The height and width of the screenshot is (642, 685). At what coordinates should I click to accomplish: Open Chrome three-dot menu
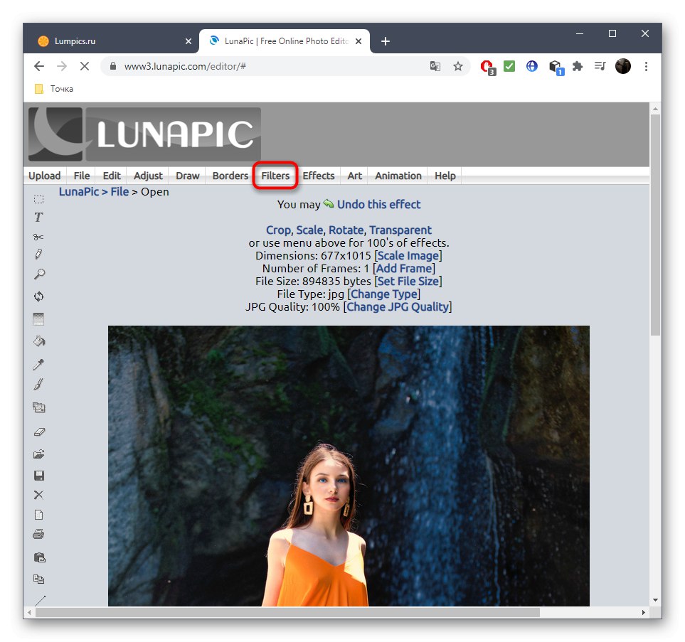point(646,66)
